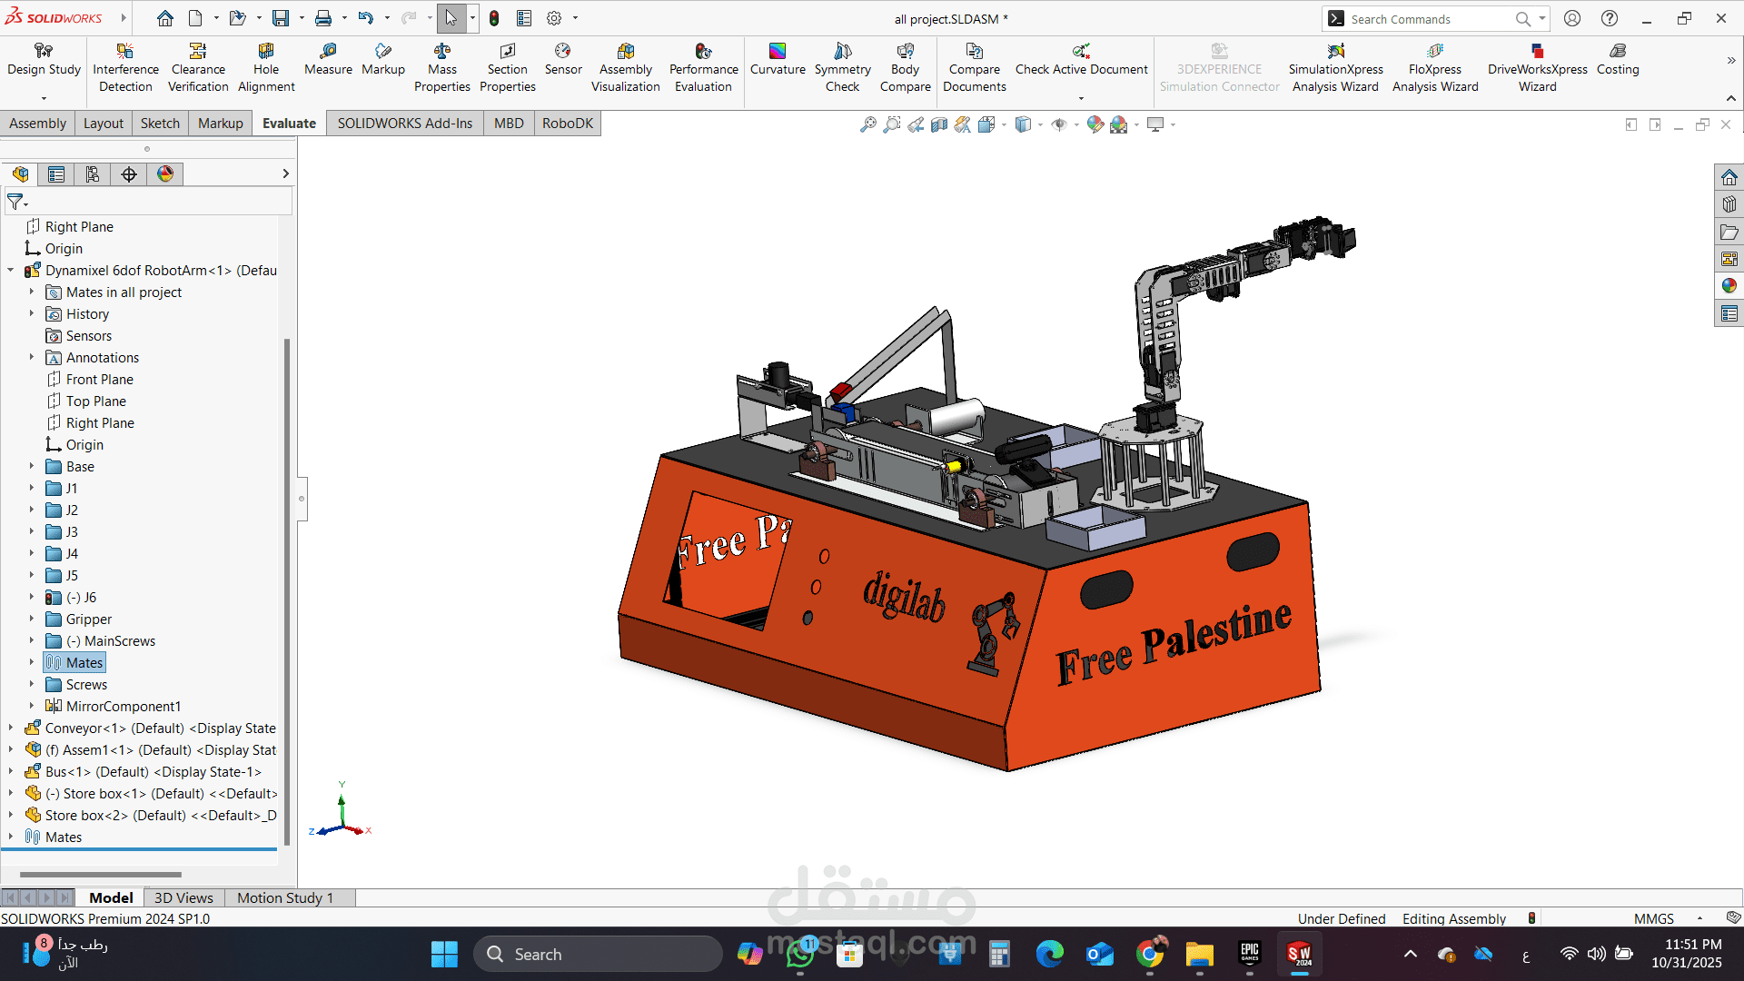The height and width of the screenshot is (981, 1744).
Task: Select the MirrorComponent1 feature
Action: click(124, 706)
